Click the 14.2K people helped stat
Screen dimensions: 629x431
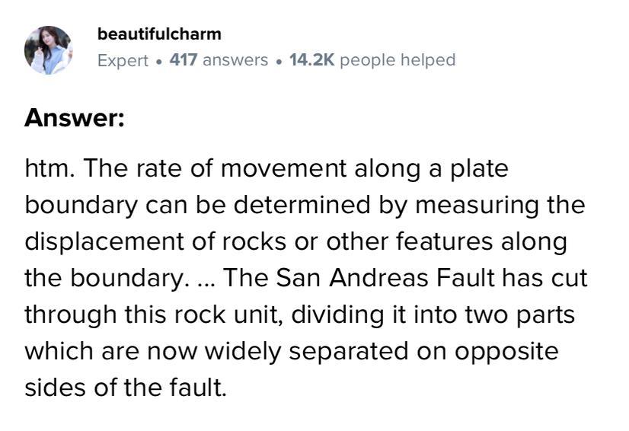click(372, 60)
